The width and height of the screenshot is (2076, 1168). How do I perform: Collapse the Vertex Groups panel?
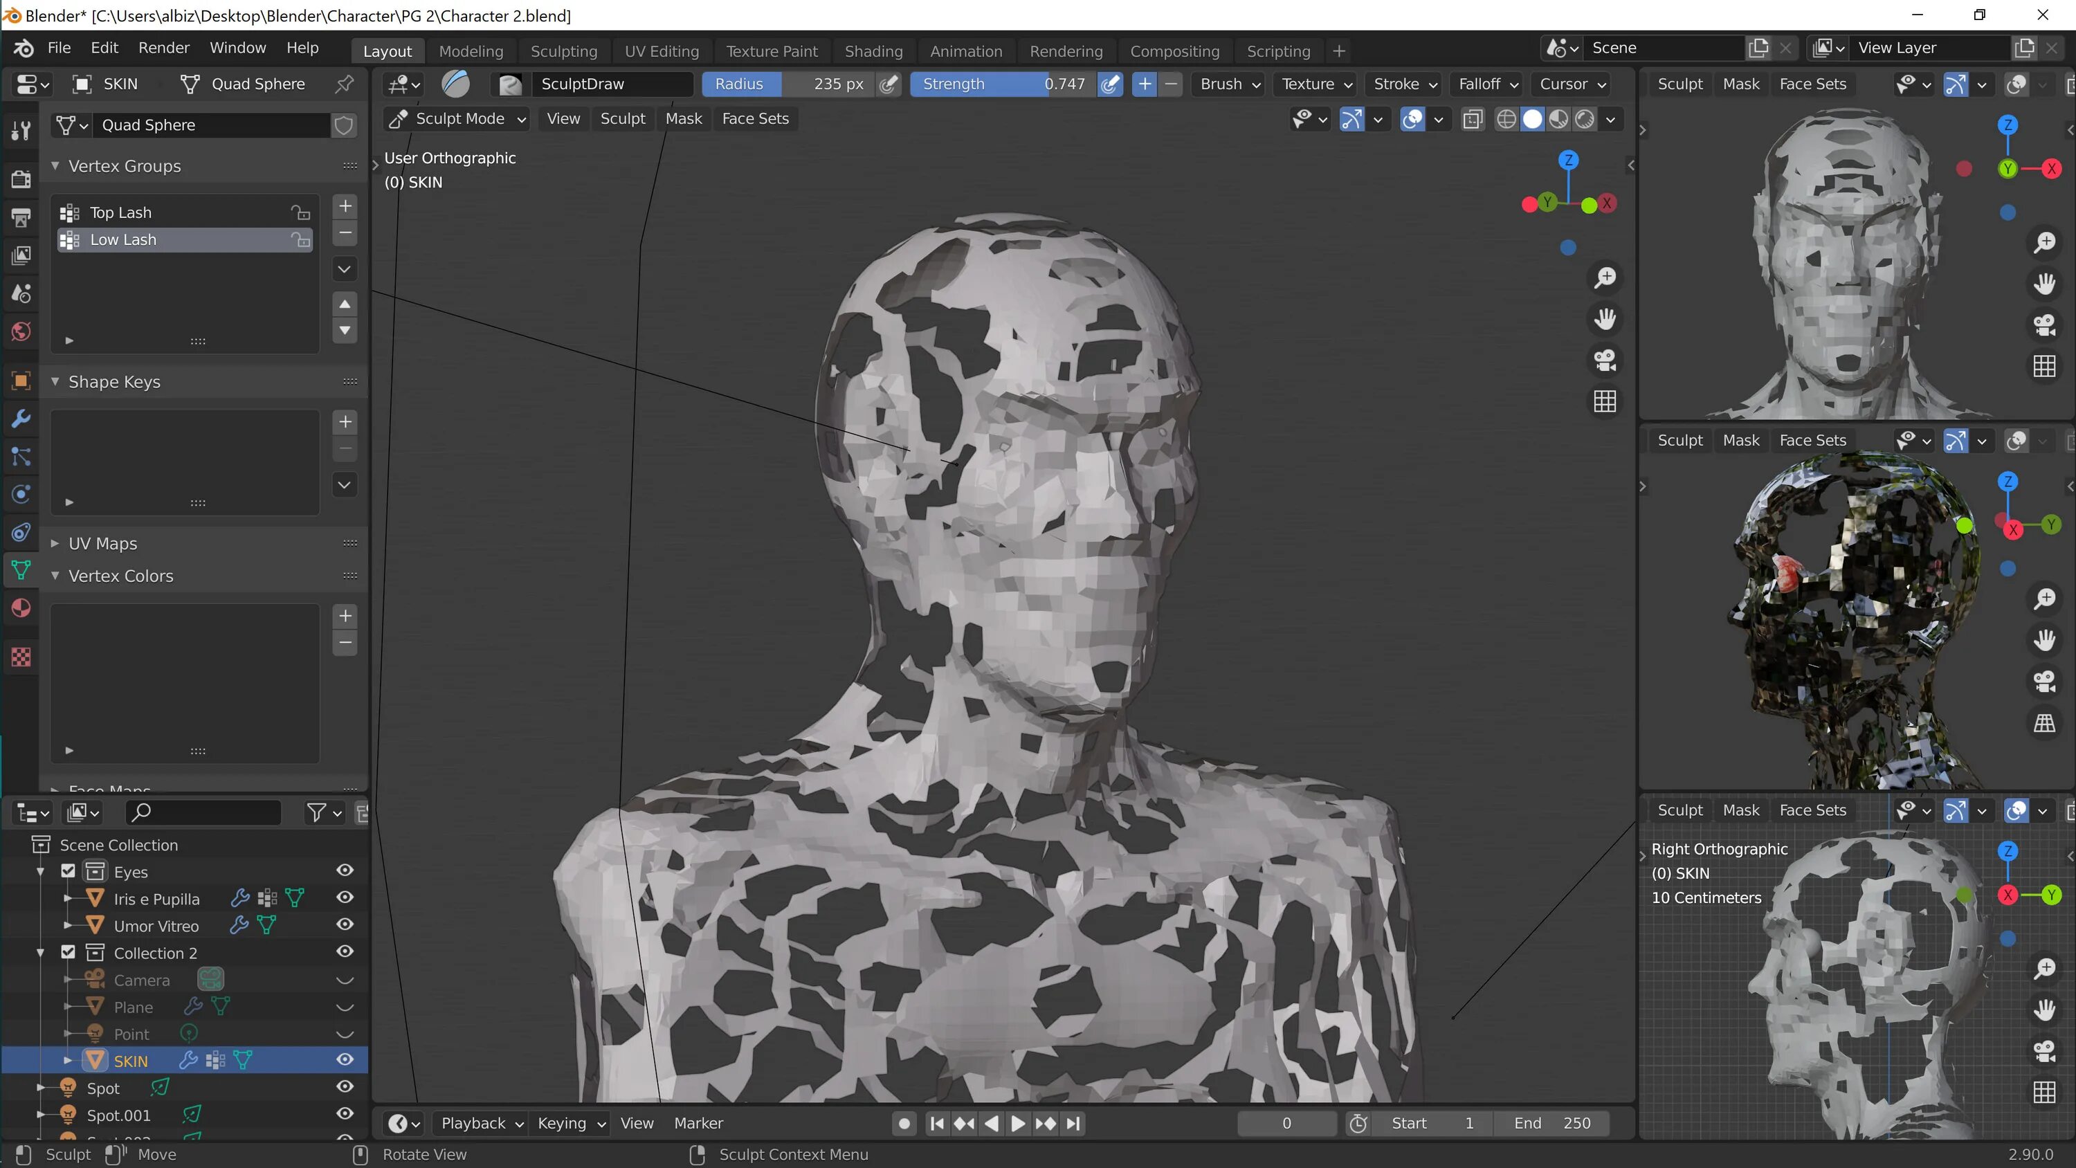click(x=55, y=165)
